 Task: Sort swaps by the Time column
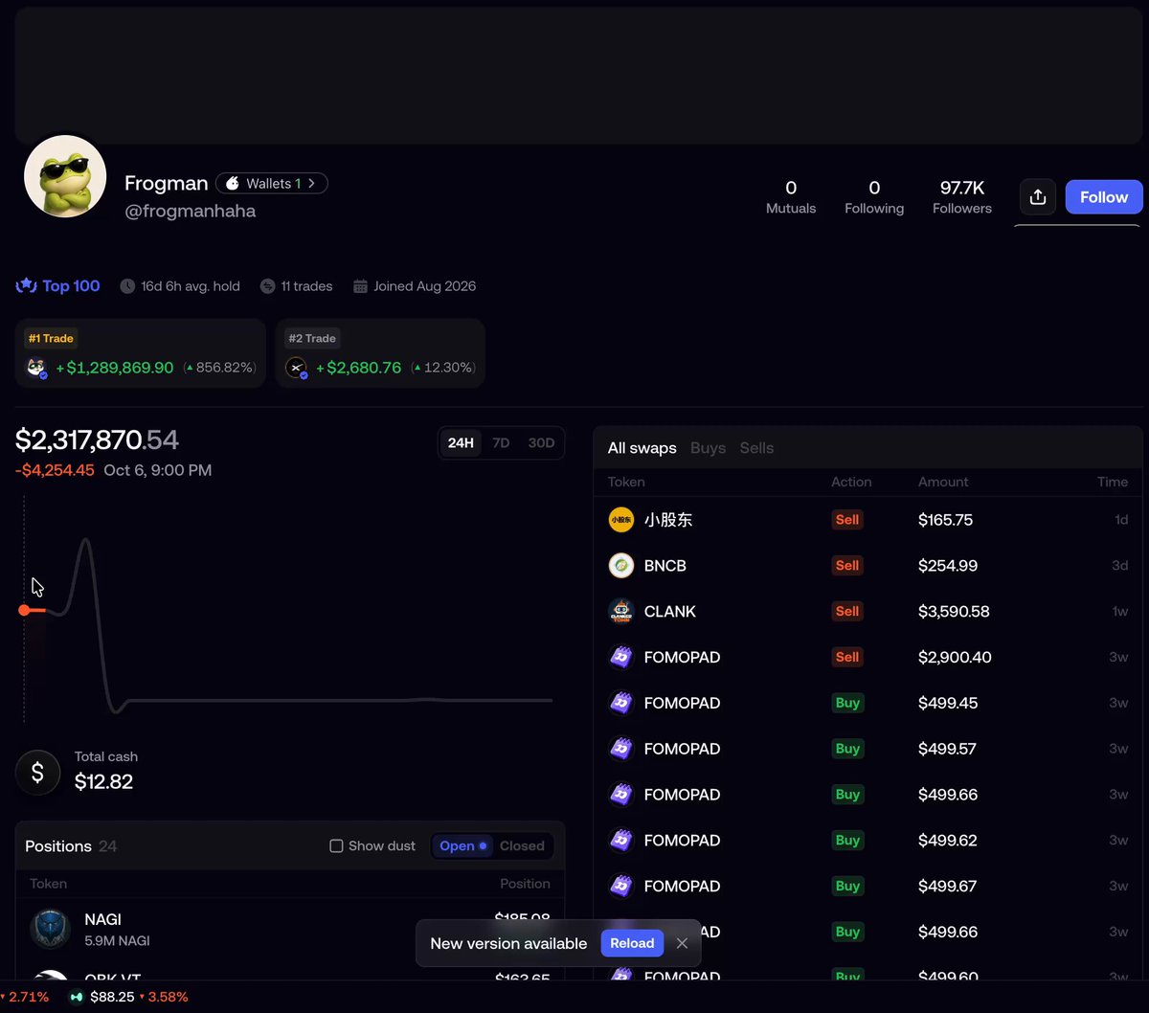tap(1113, 482)
